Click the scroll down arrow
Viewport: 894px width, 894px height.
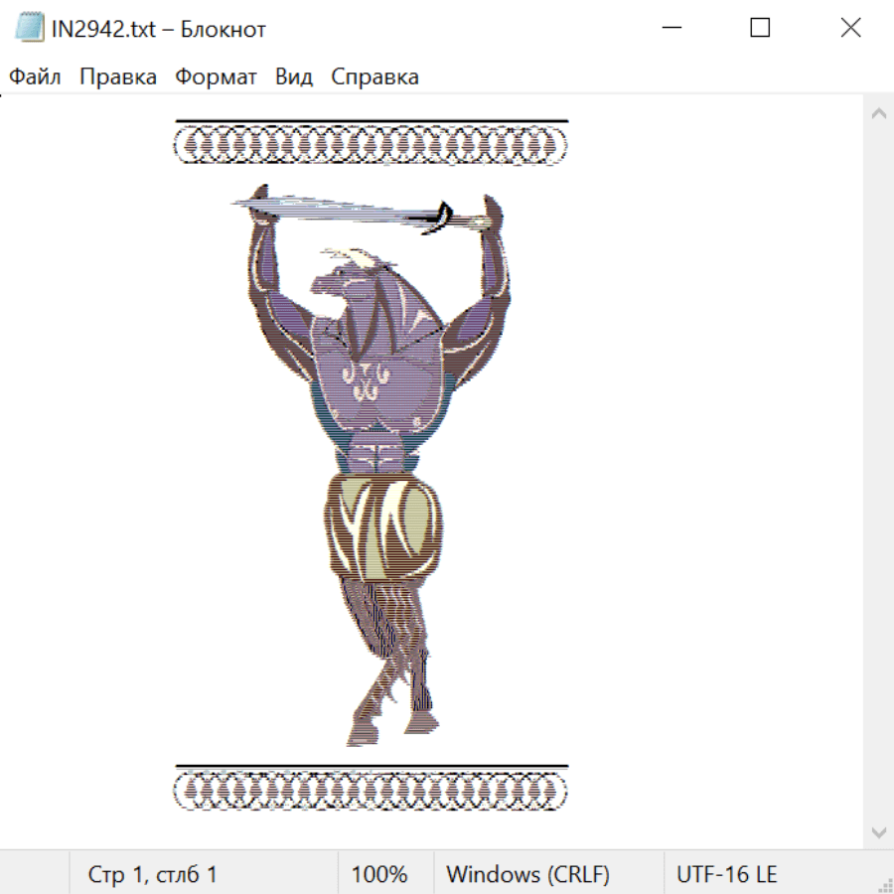(878, 831)
